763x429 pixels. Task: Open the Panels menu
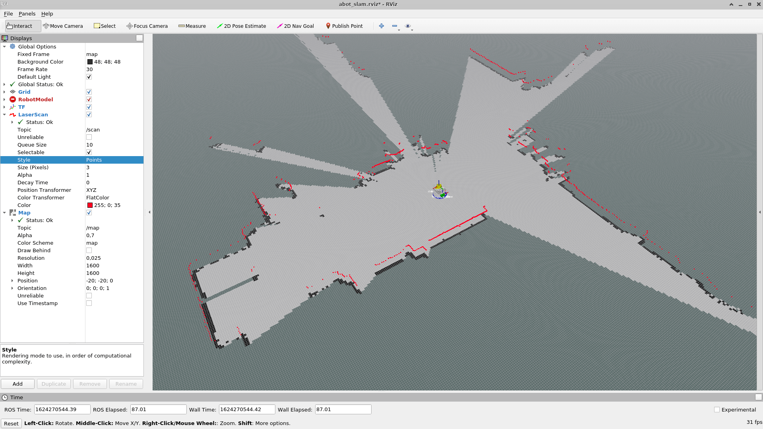click(27, 14)
